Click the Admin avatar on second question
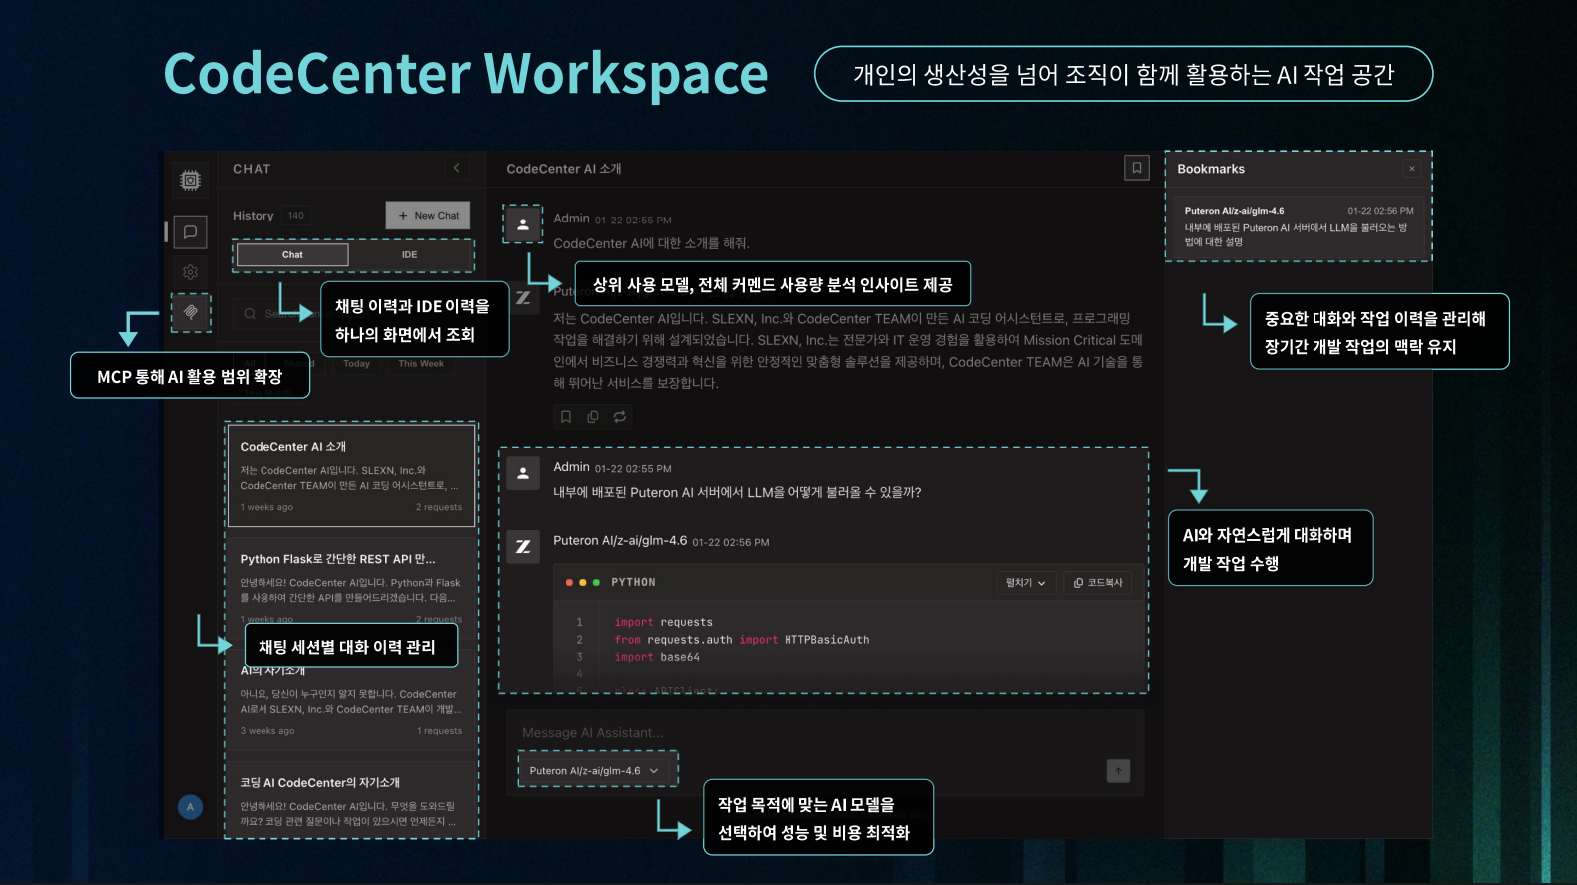This screenshot has width=1577, height=885. (523, 473)
